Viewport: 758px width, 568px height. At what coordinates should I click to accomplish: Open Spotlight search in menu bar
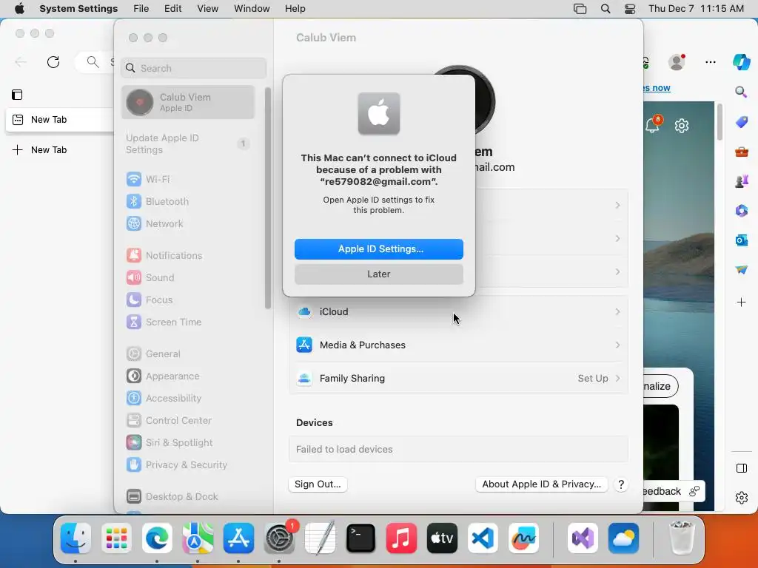(x=606, y=9)
